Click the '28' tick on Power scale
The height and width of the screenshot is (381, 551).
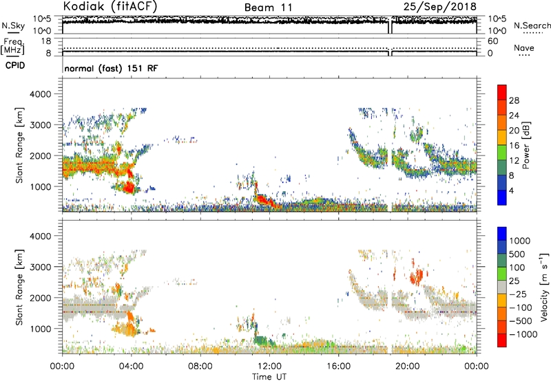[x=514, y=100]
